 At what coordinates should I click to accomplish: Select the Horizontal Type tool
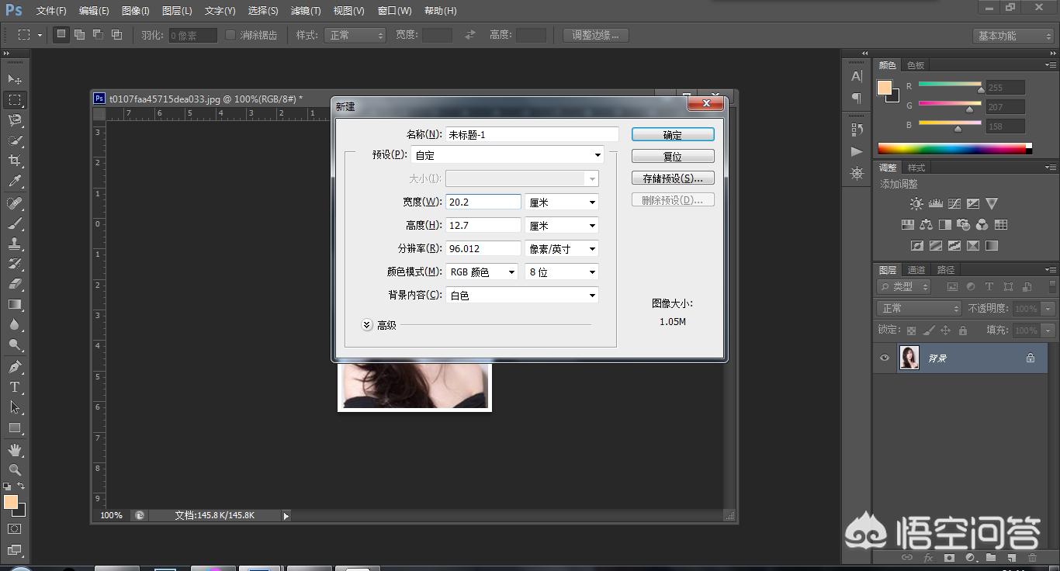pyautogui.click(x=16, y=387)
